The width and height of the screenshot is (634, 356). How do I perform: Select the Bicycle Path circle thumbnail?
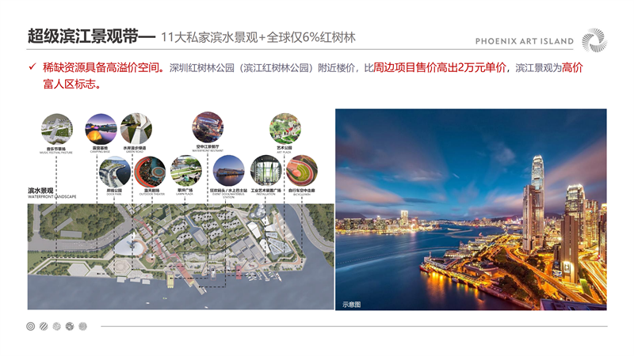pos(301,171)
